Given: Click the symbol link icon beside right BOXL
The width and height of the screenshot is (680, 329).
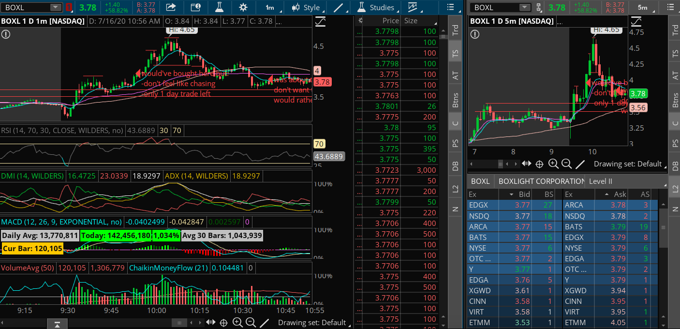Looking at the screenshot, I should click(x=539, y=7).
